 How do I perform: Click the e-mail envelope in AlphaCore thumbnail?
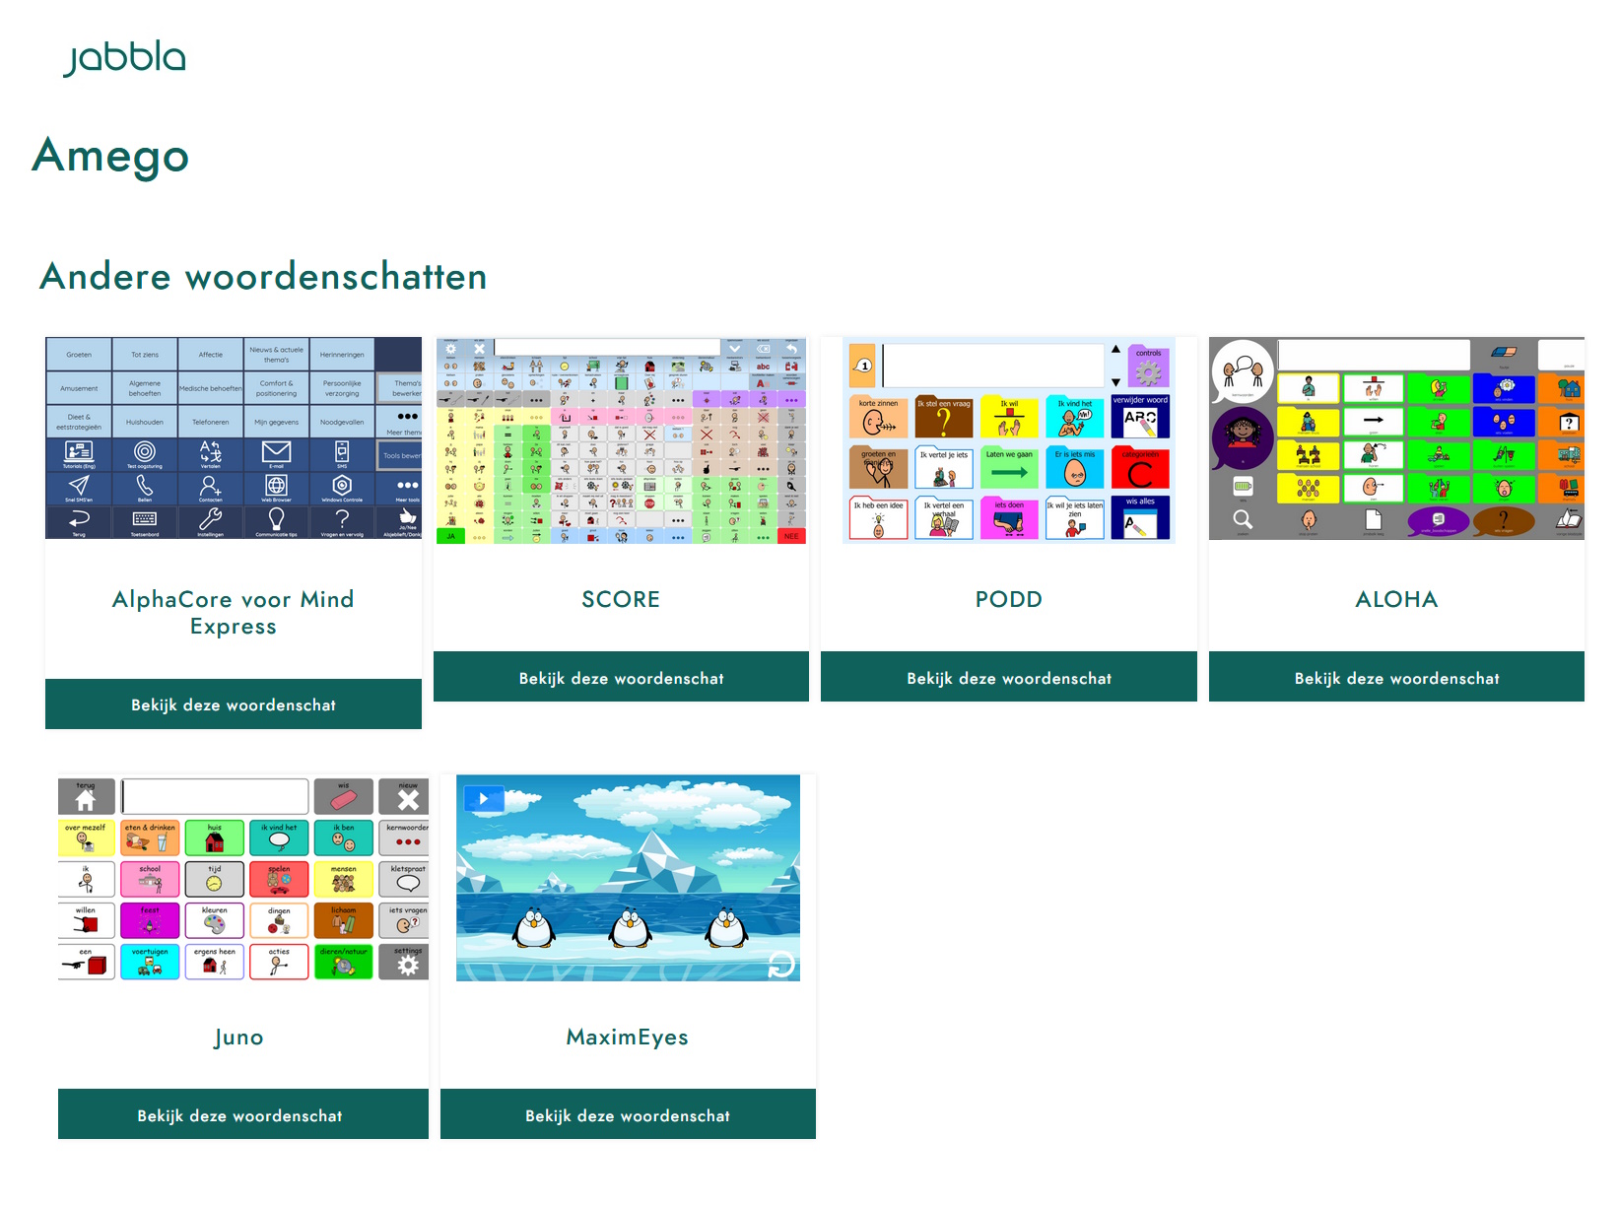(x=276, y=451)
